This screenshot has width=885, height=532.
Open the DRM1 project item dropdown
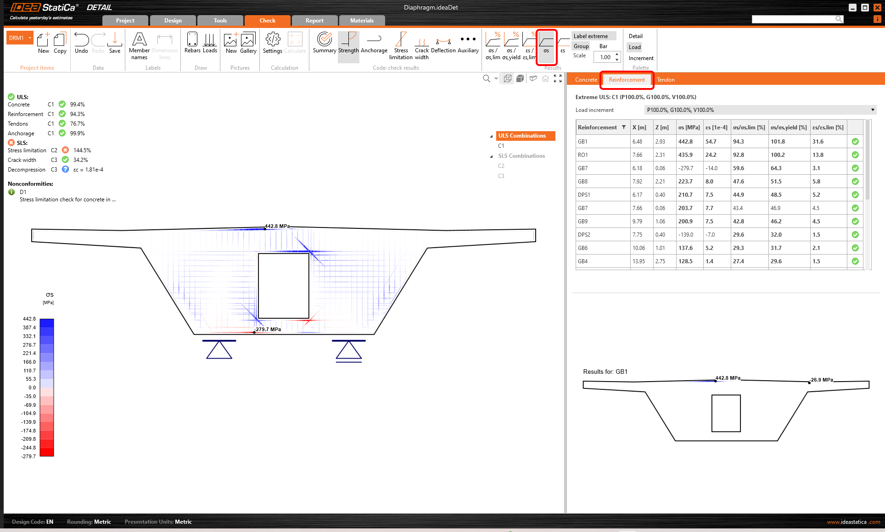point(30,38)
